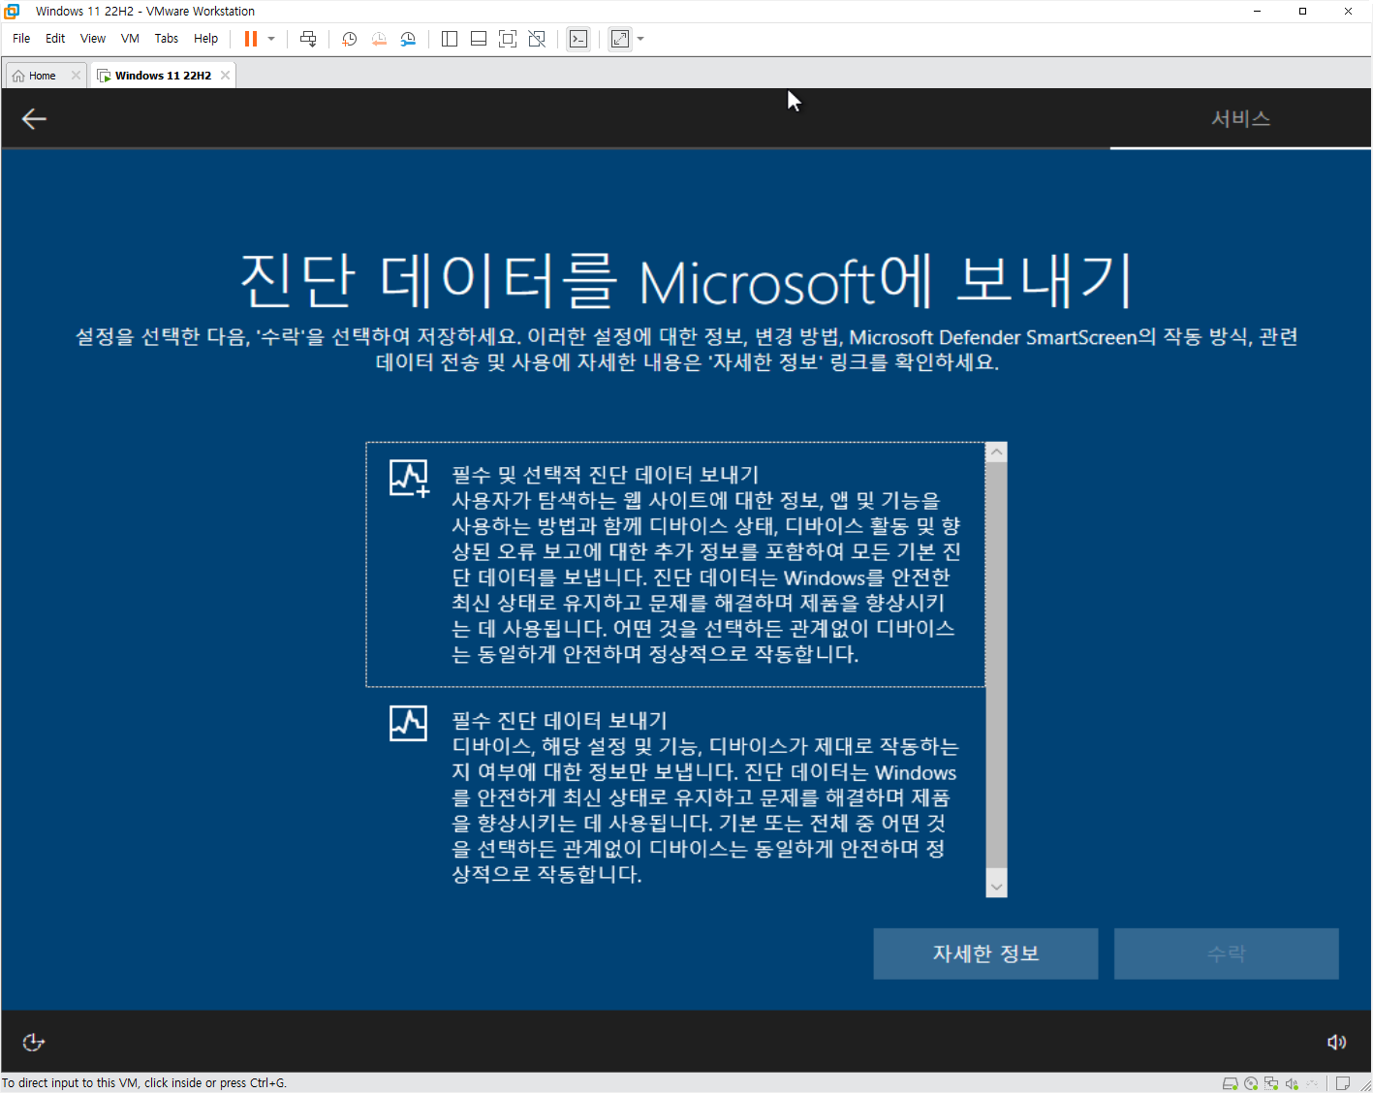Screen dimensions: 1373x1093
Task: Pause the virtual machine
Action: pos(251,39)
